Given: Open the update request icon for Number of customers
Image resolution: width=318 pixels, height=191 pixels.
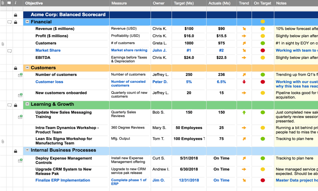Looking at the screenshot, I should pyautogui.click(x=20, y=75).
